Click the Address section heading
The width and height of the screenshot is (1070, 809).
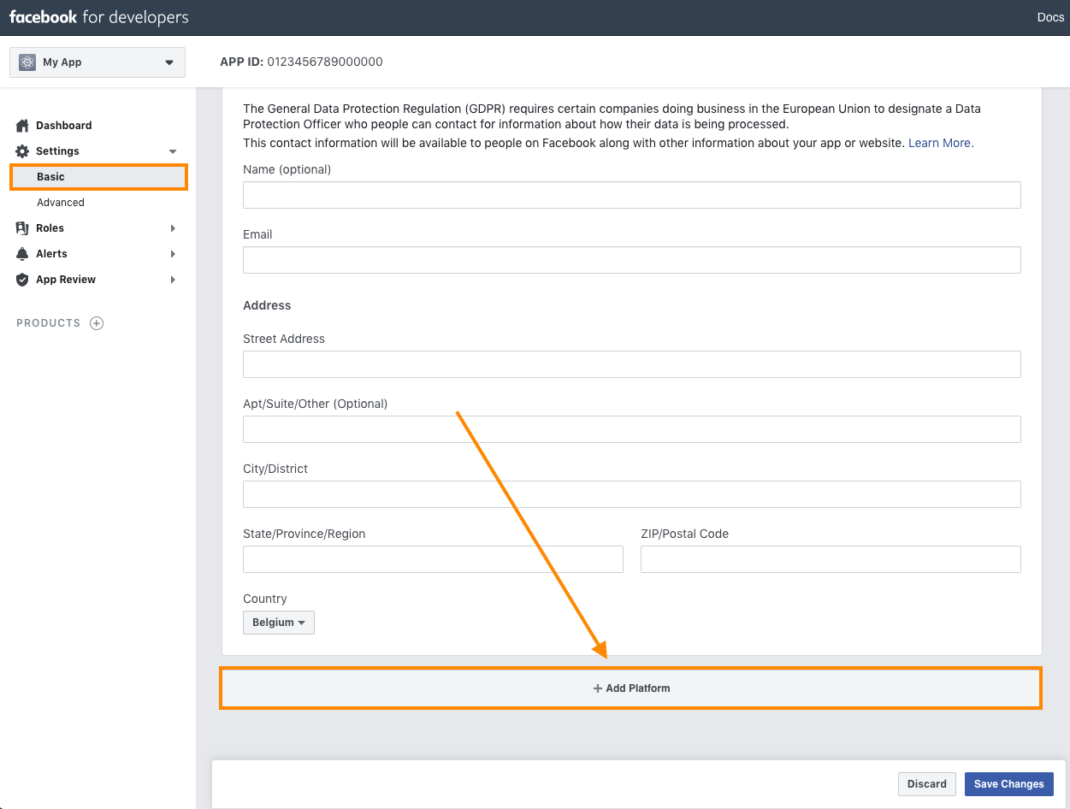click(267, 305)
